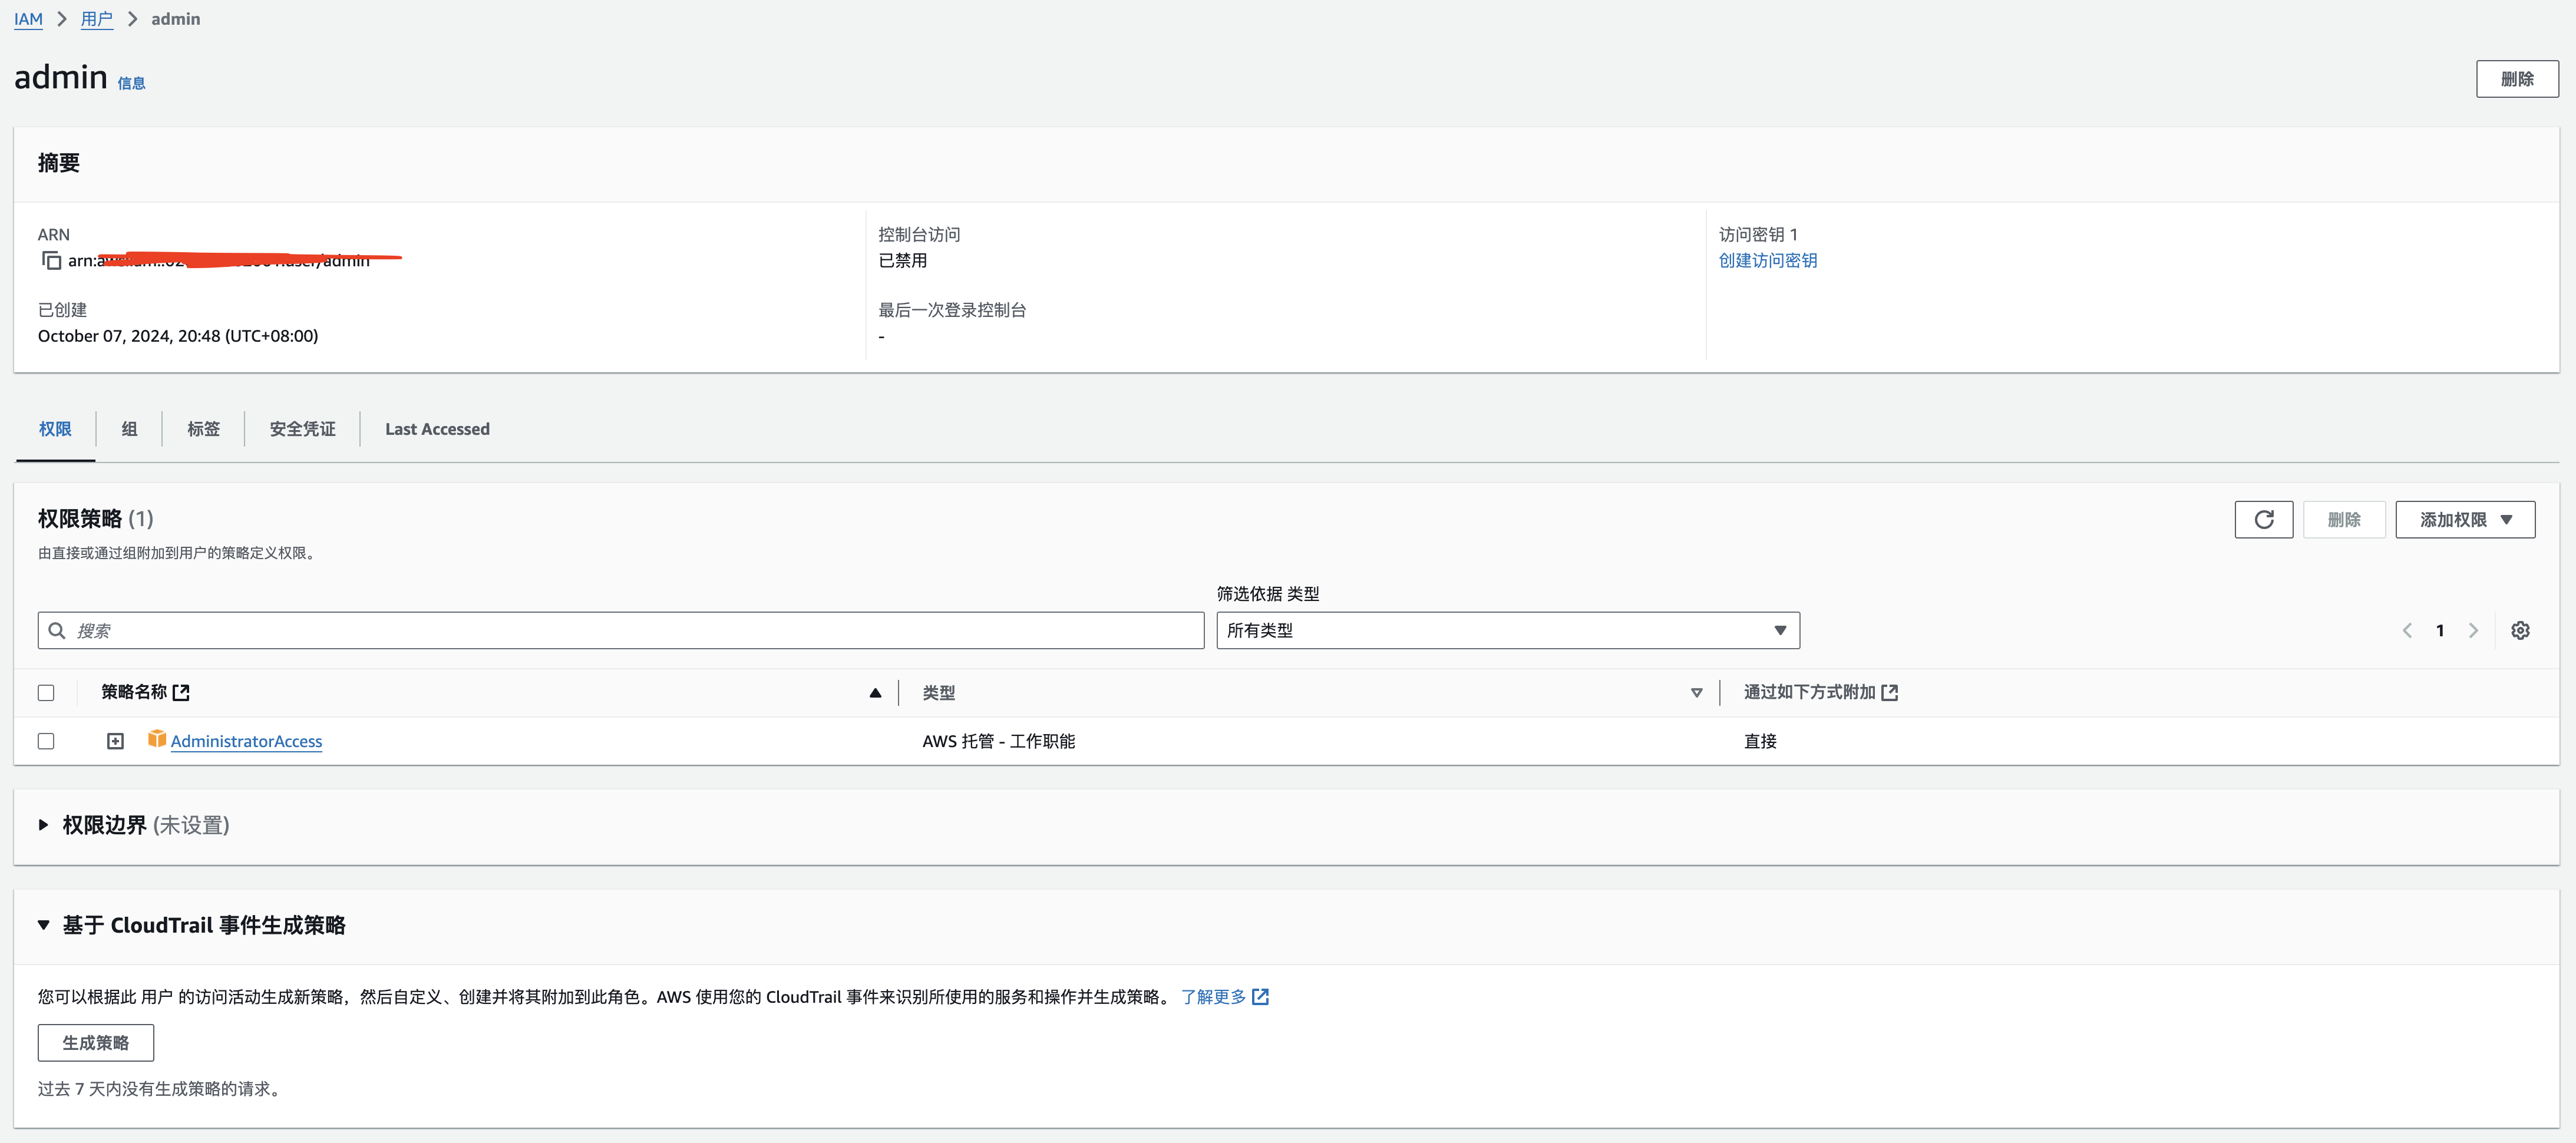Sort by 类型 column arrow

coord(1696,692)
